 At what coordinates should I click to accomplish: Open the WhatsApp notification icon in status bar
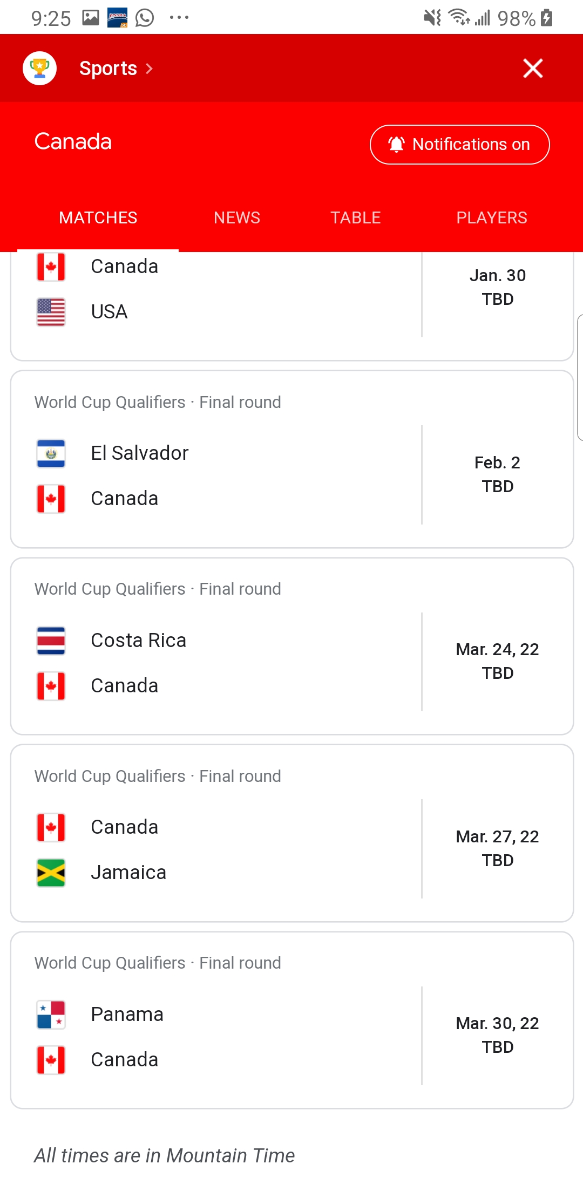[145, 18]
